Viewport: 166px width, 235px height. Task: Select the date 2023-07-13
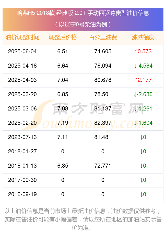click(x=22, y=137)
